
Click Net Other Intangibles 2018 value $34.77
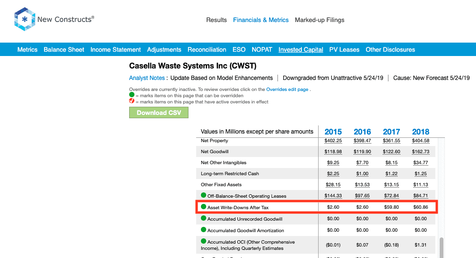click(x=421, y=163)
